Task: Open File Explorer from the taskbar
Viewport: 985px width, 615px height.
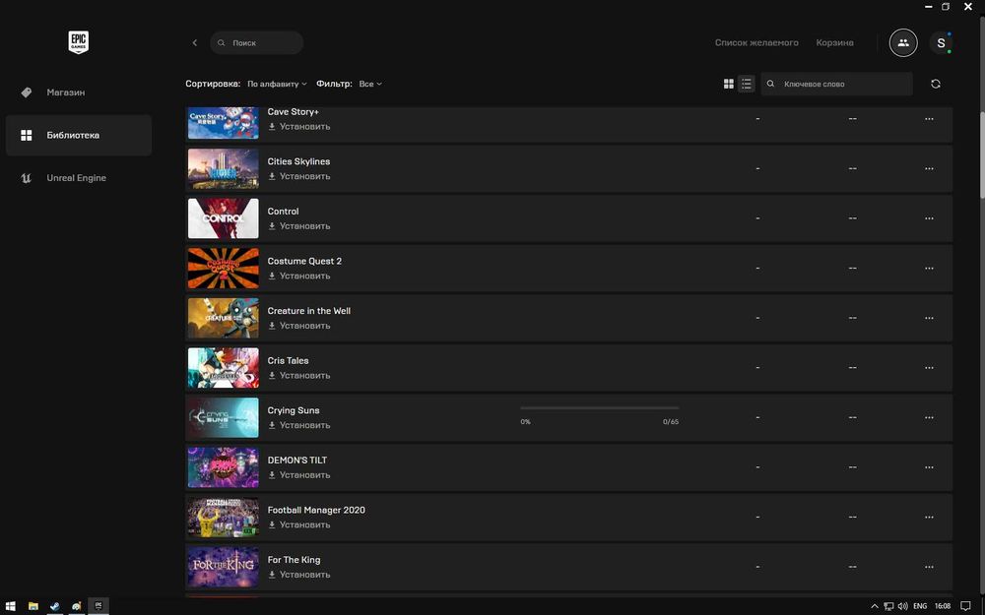Action: coord(33,606)
